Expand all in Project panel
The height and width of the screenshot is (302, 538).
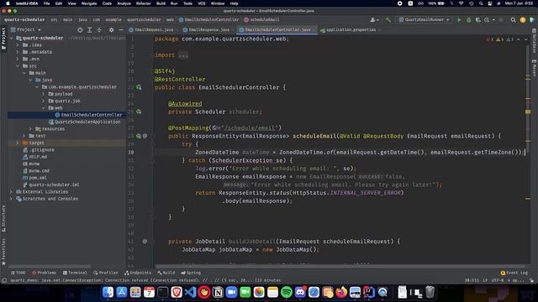(x=90, y=30)
